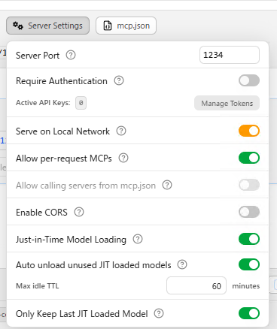Show help for Serve on Local Network
Screen dimensions: 277x329
(x=121, y=131)
